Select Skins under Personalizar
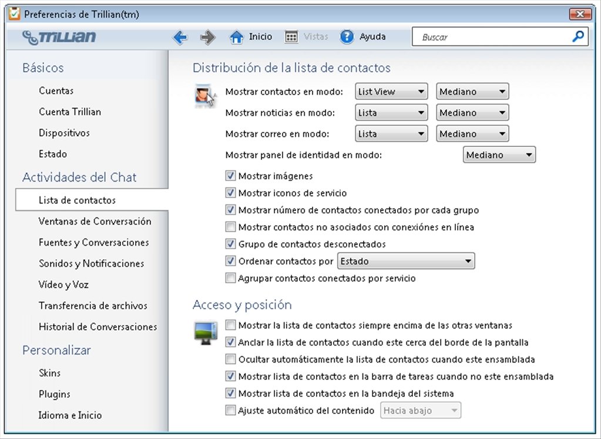This screenshot has width=601, height=439. click(49, 373)
